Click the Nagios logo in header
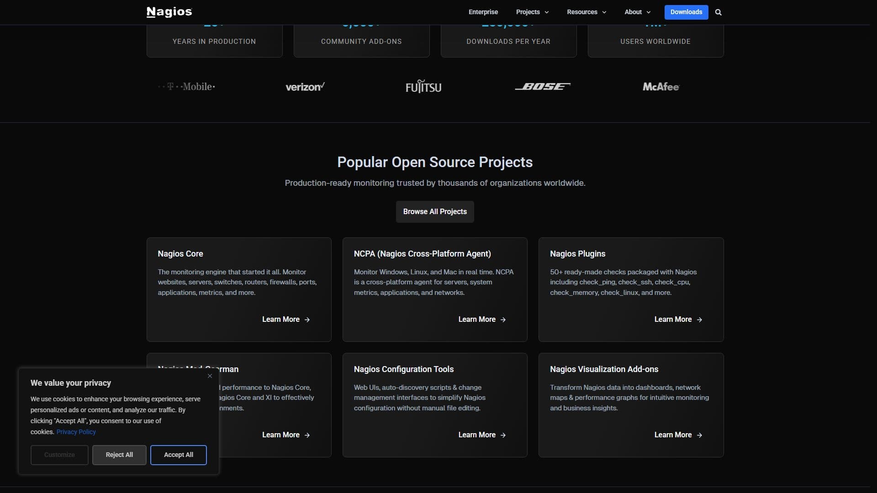Screen dimensions: 877x493 coord(169,12)
